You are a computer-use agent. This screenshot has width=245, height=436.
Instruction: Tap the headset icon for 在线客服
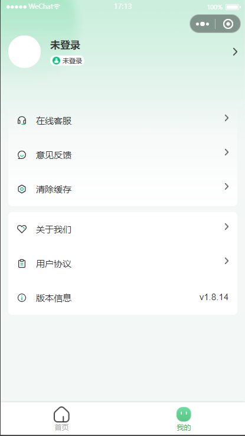click(22, 121)
